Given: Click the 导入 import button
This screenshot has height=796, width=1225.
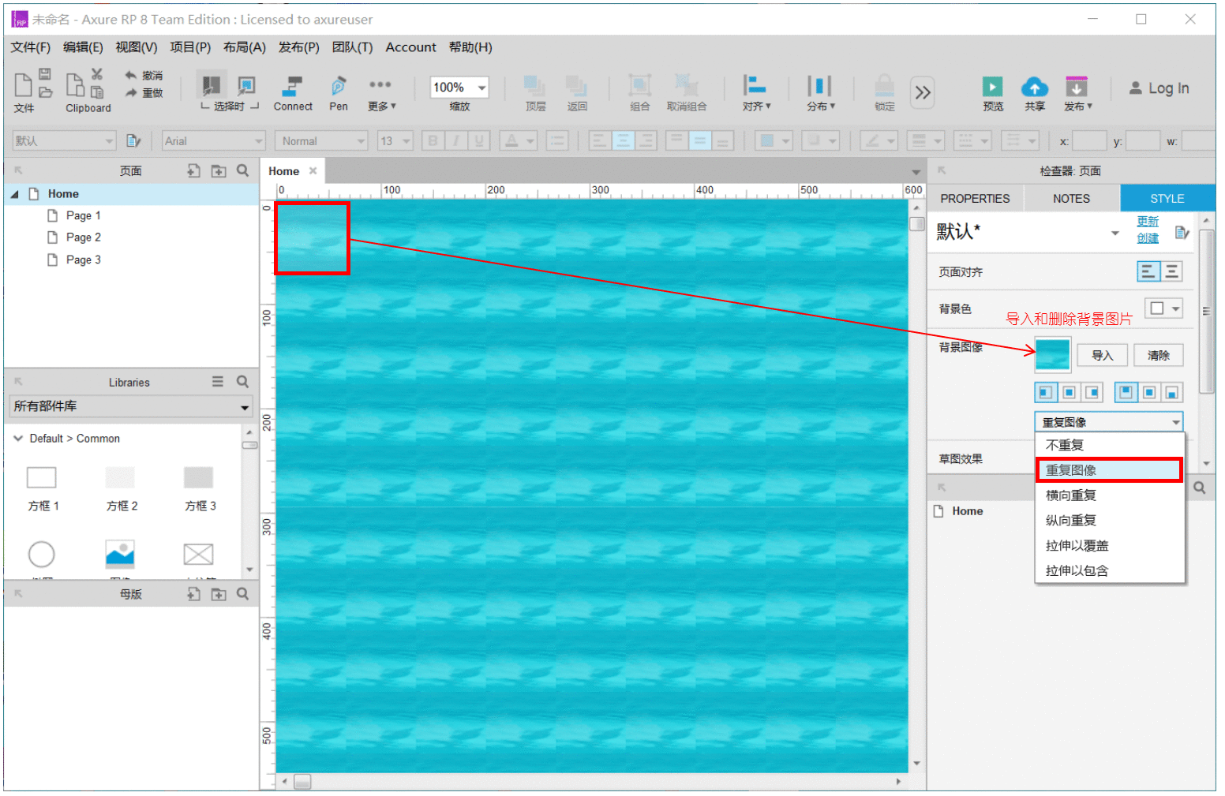Looking at the screenshot, I should pos(1102,356).
